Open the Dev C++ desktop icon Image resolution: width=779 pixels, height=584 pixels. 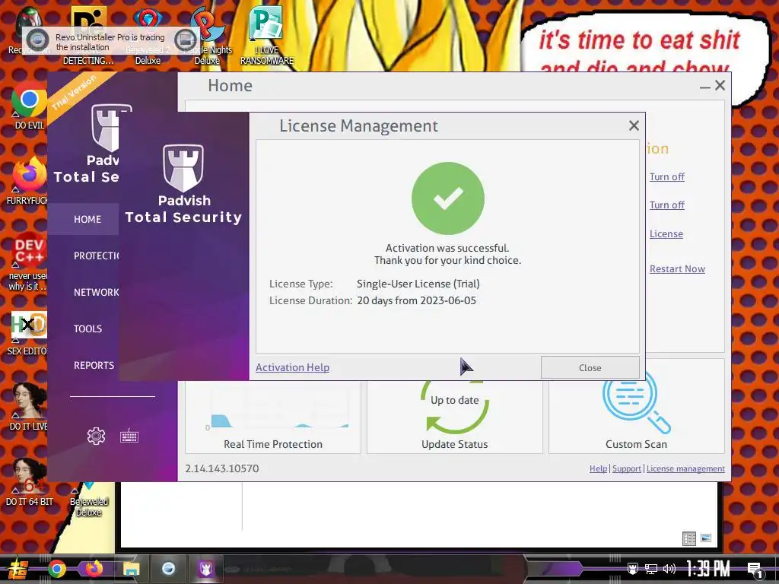coord(28,262)
